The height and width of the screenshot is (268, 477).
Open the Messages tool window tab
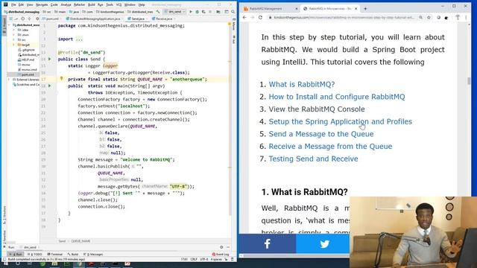(x=94, y=254)
